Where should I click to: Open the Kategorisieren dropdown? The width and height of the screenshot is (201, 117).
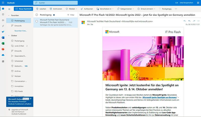click(x=125, y=9)
